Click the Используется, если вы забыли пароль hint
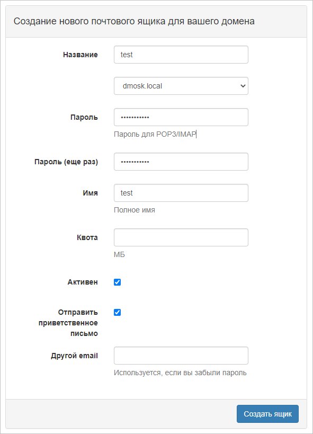This screenshot has height=434, width=313. click(x=180, y=373)
